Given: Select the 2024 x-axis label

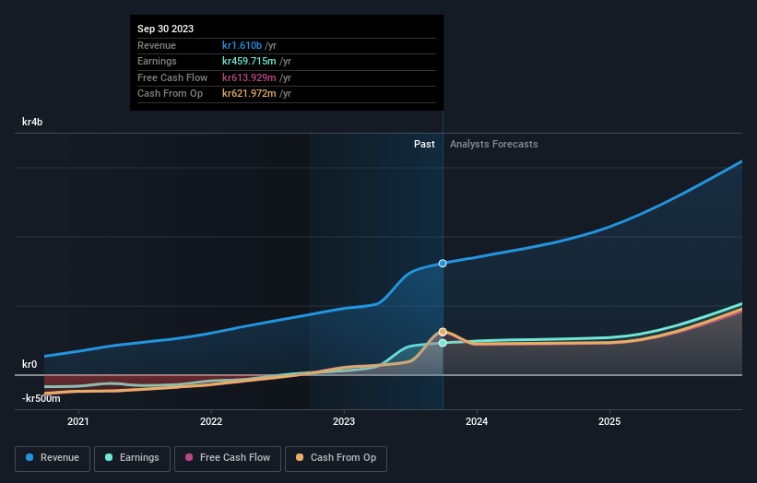Looking at the screenshot, I should click(x=477, y=422).
